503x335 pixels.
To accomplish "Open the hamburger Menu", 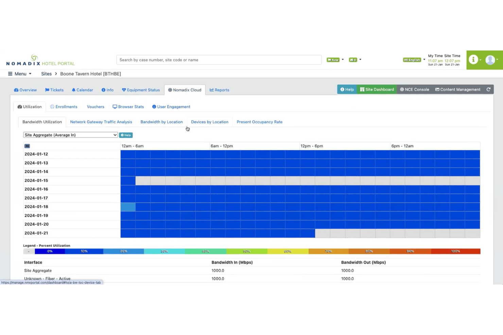I will tap(20, 74).
